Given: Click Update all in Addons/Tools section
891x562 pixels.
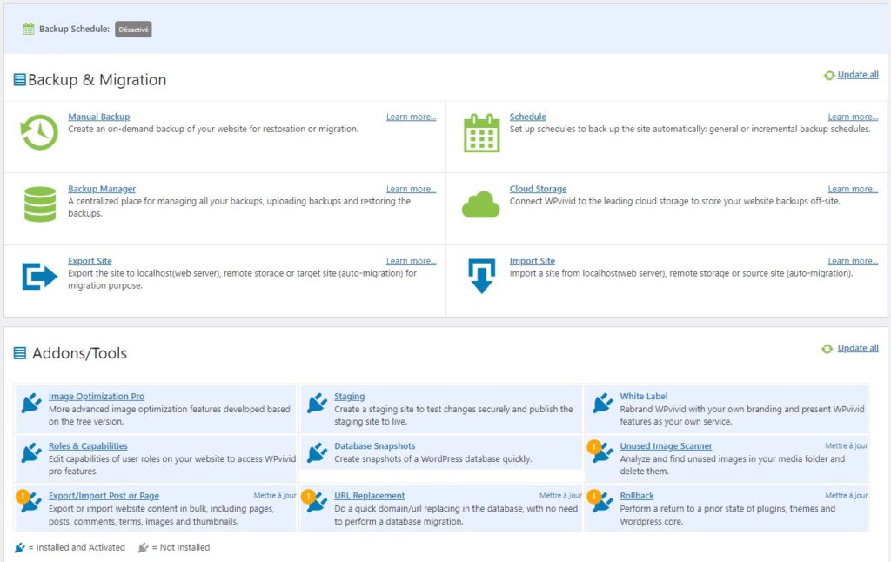Looking at the screenshot, I should (x=858, y=348).
